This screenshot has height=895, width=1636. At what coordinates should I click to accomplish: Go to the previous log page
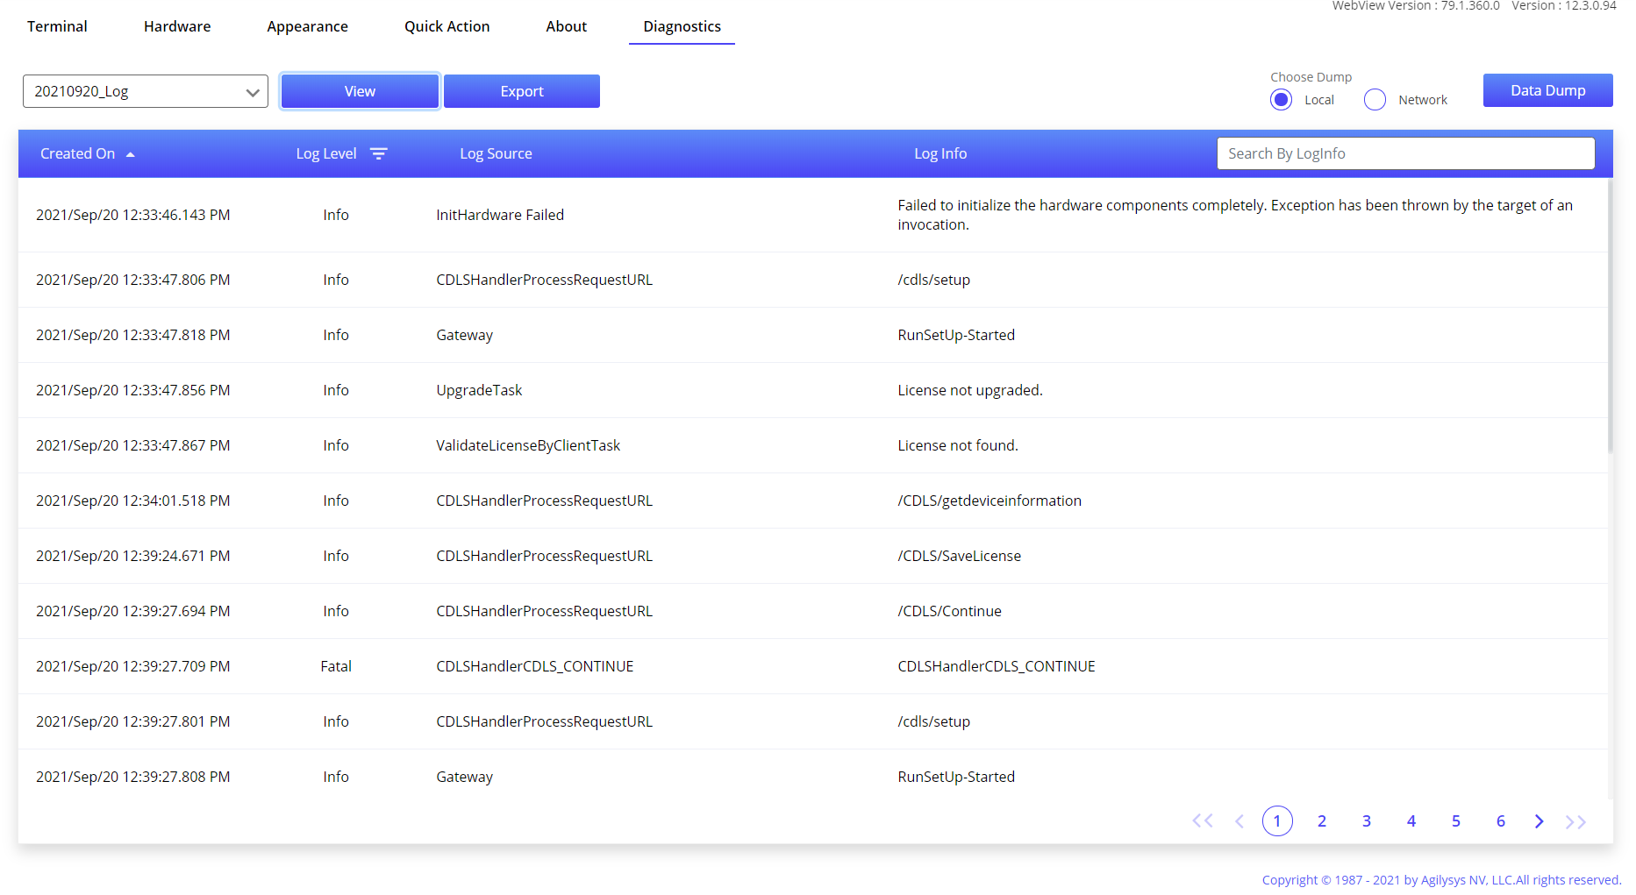(1240, 821)
